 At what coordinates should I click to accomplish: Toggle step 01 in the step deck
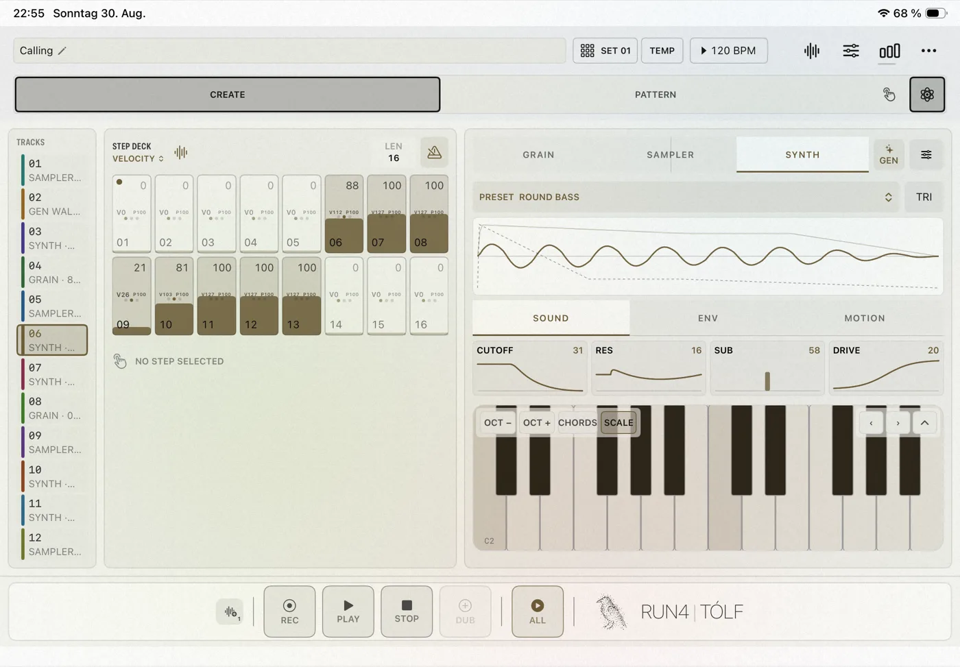(132, 214)
